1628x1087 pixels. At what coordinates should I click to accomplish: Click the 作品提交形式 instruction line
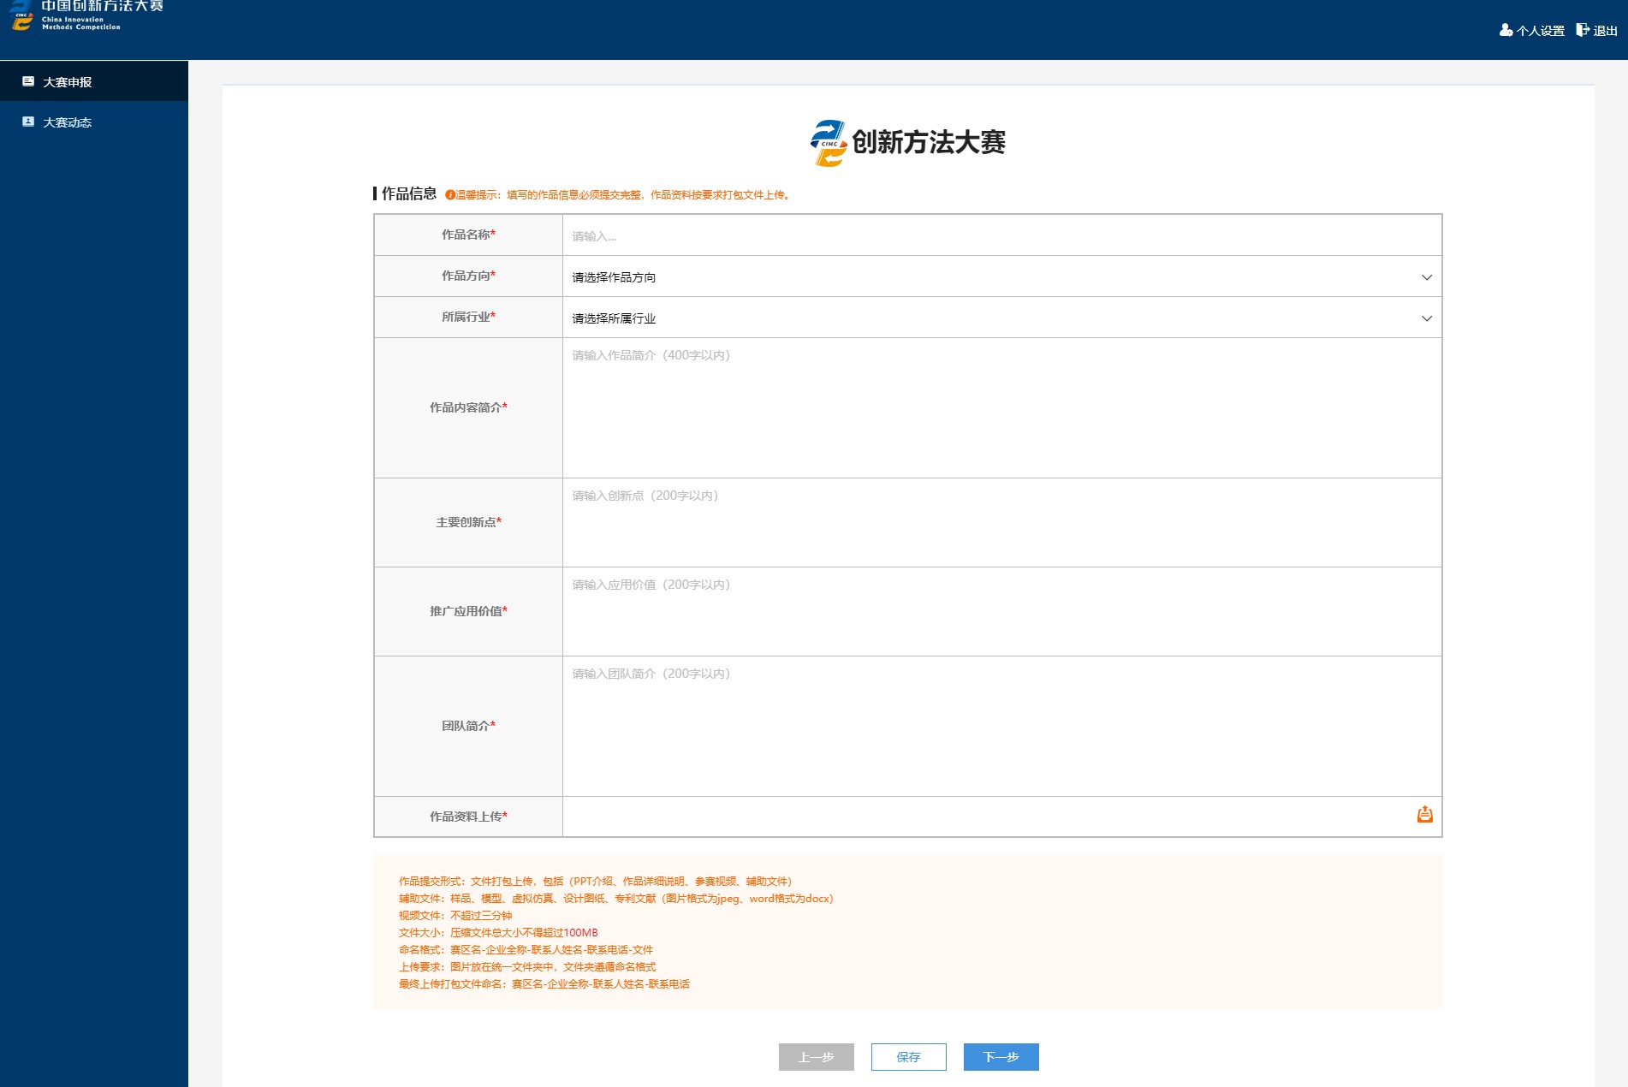[596, 881]
